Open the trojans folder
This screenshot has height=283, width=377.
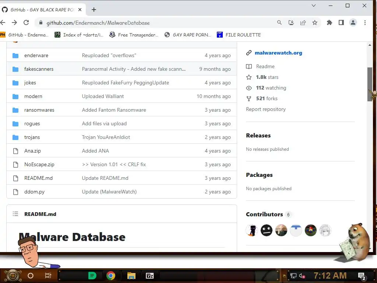pos(32,137)
